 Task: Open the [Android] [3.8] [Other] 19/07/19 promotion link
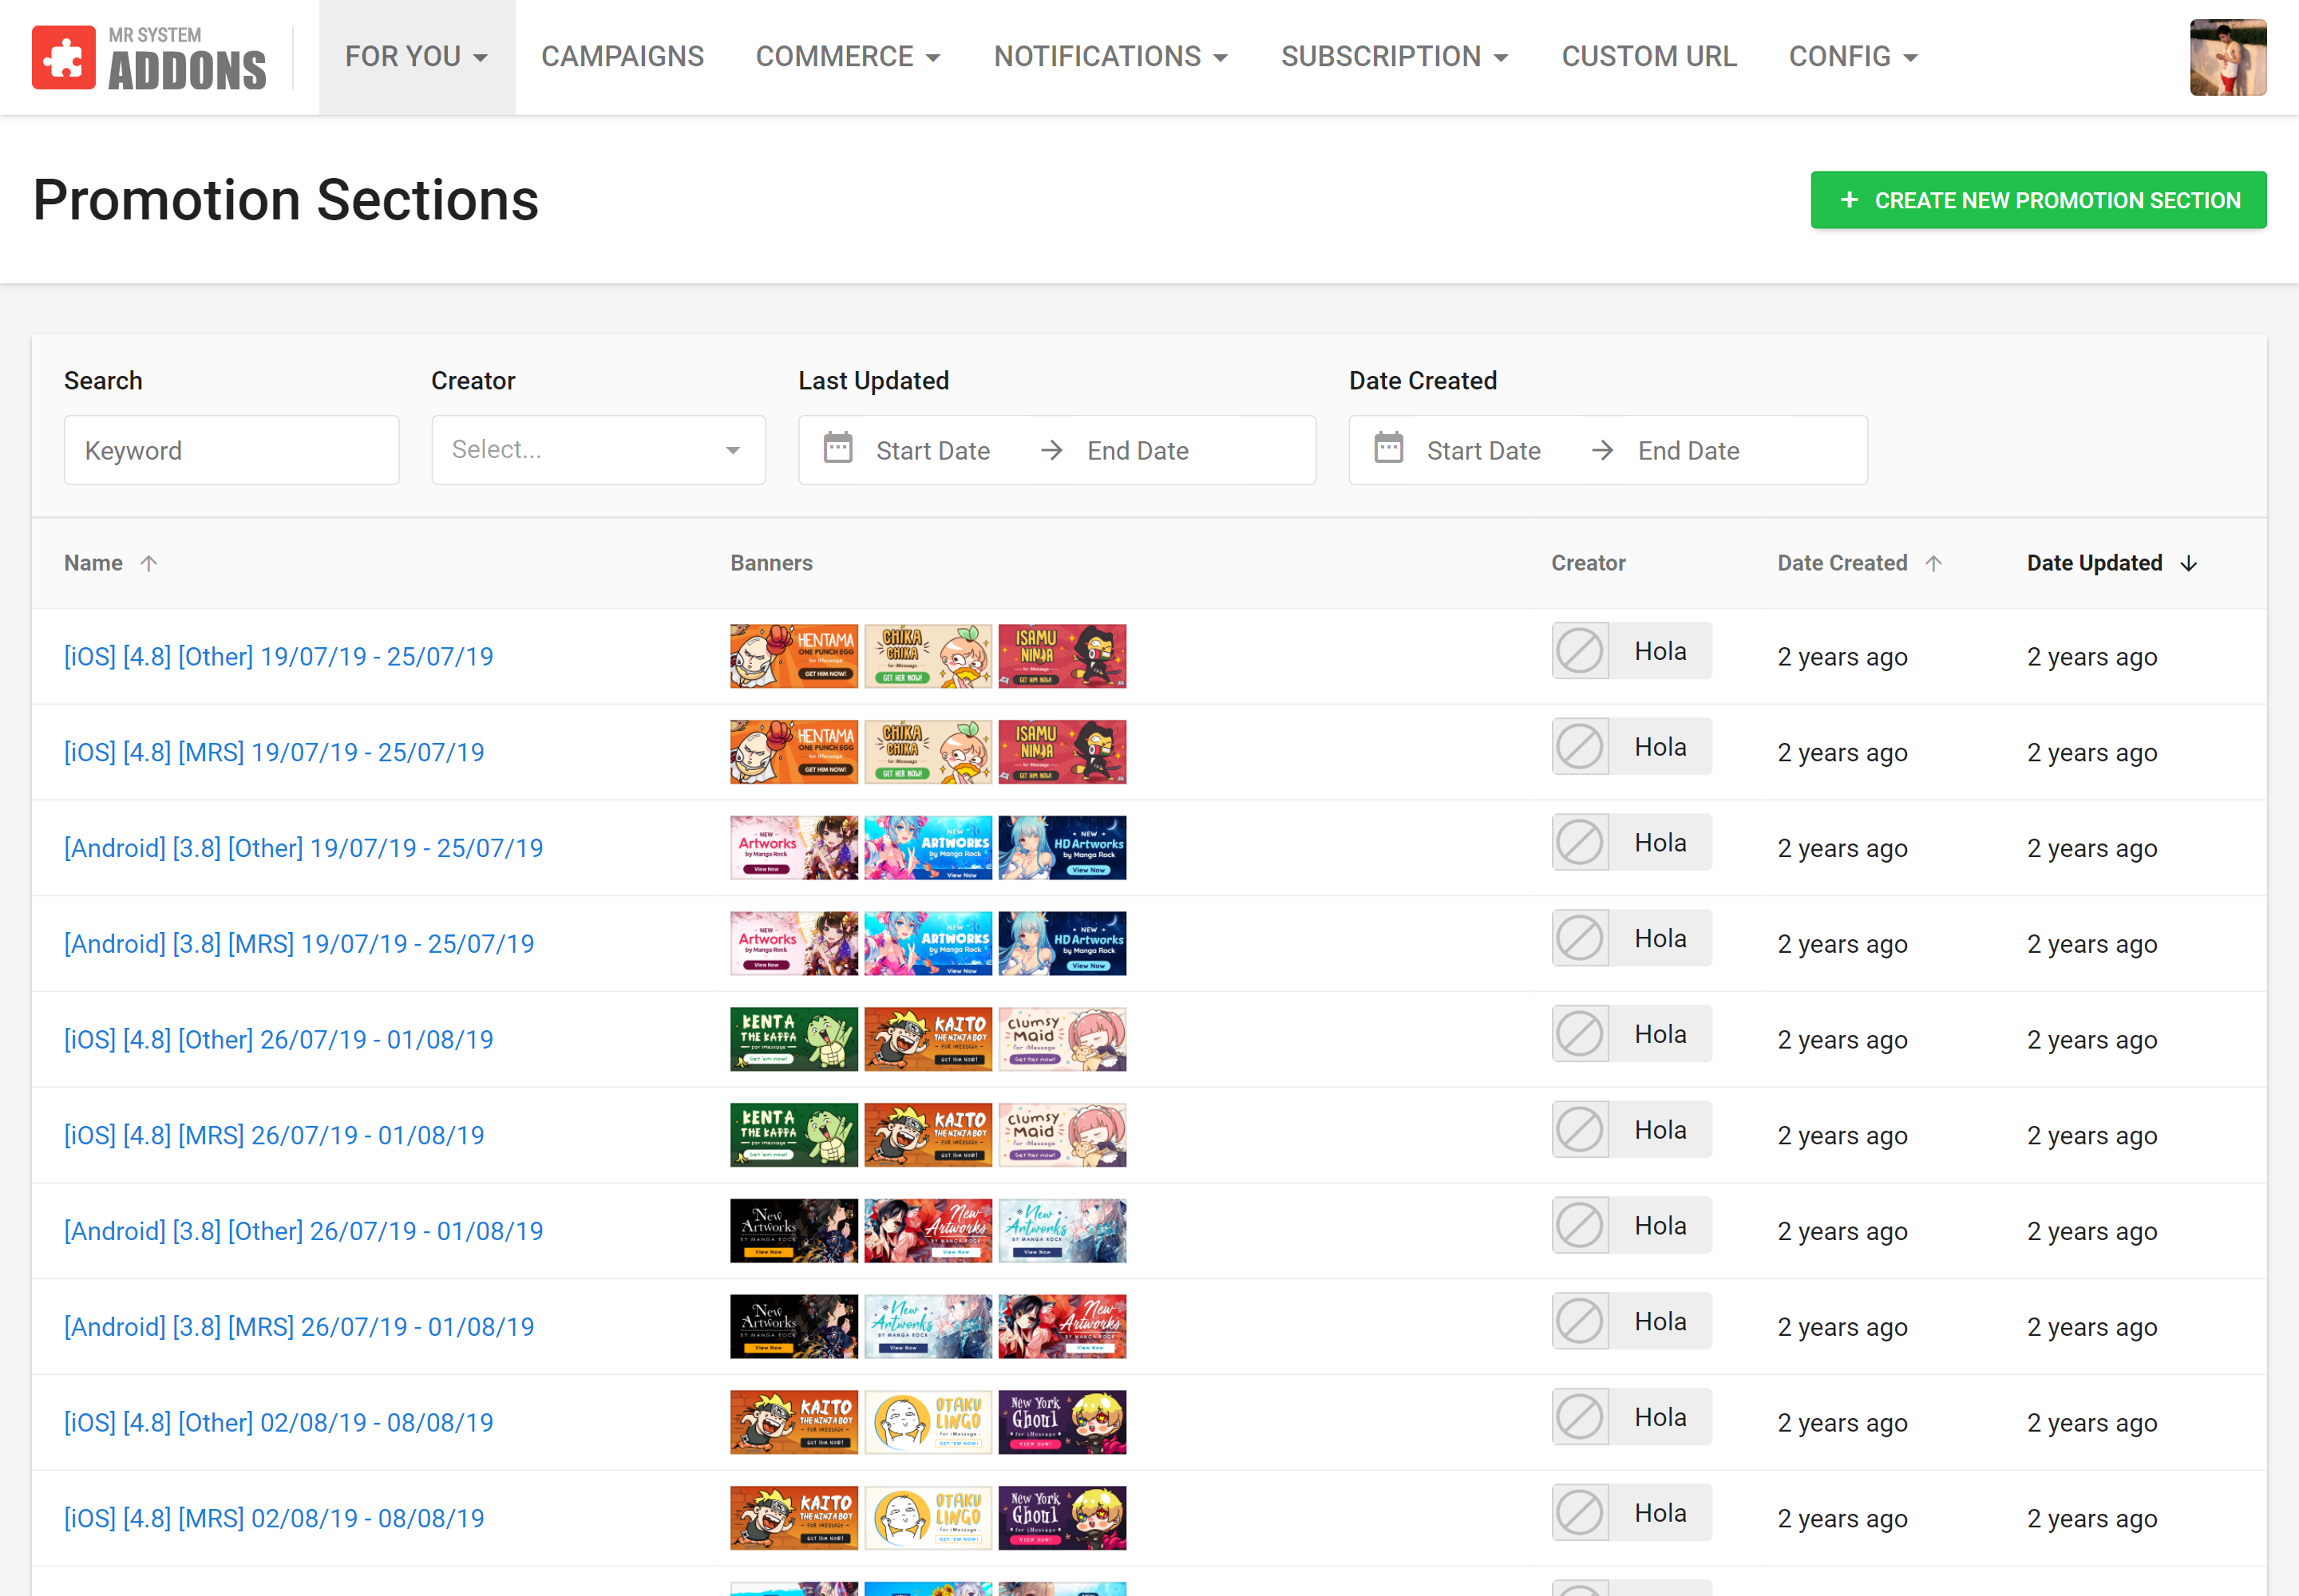pyautogui.click(x=303, y=848)
